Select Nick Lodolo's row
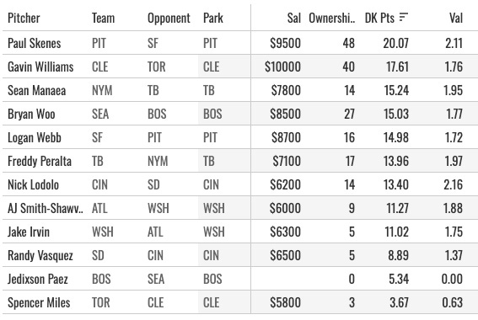This screenshot has width=478, height=320. (239, 184)
